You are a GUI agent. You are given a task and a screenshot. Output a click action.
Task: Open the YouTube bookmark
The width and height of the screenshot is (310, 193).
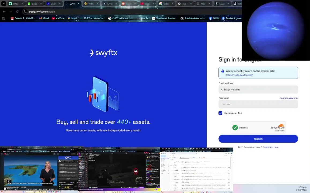tap(58, 18)
